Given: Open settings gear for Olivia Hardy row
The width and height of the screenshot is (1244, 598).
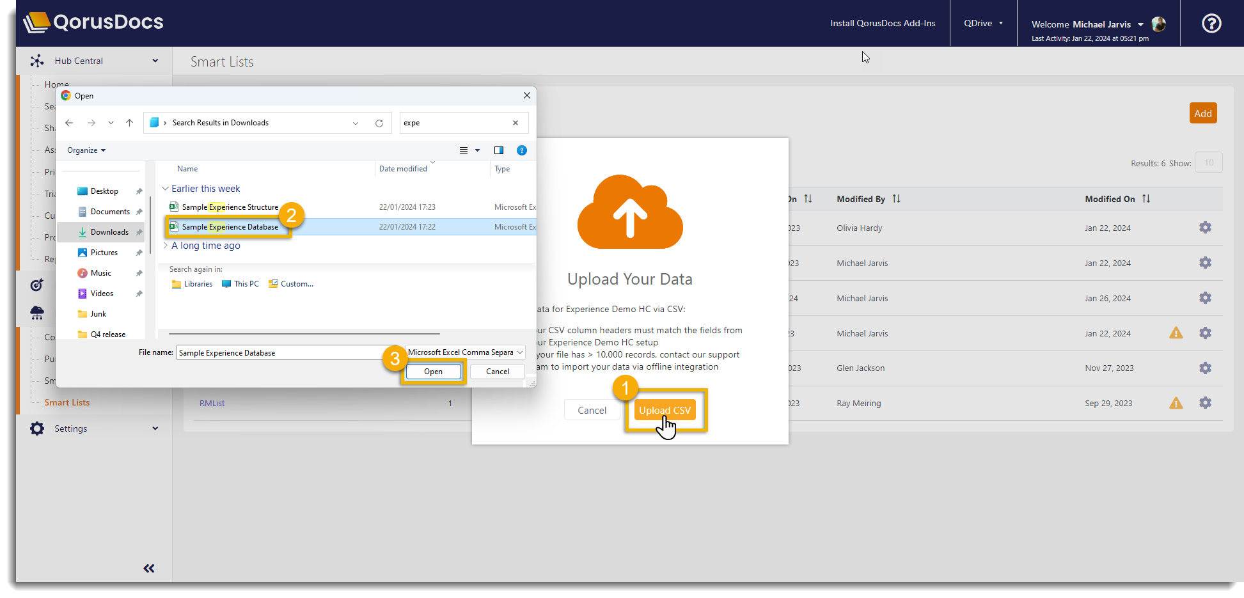Looking at the screenshot, I should coord(1205,228).
